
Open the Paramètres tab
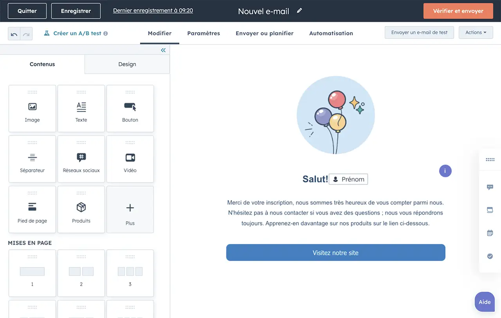(204, 33)
